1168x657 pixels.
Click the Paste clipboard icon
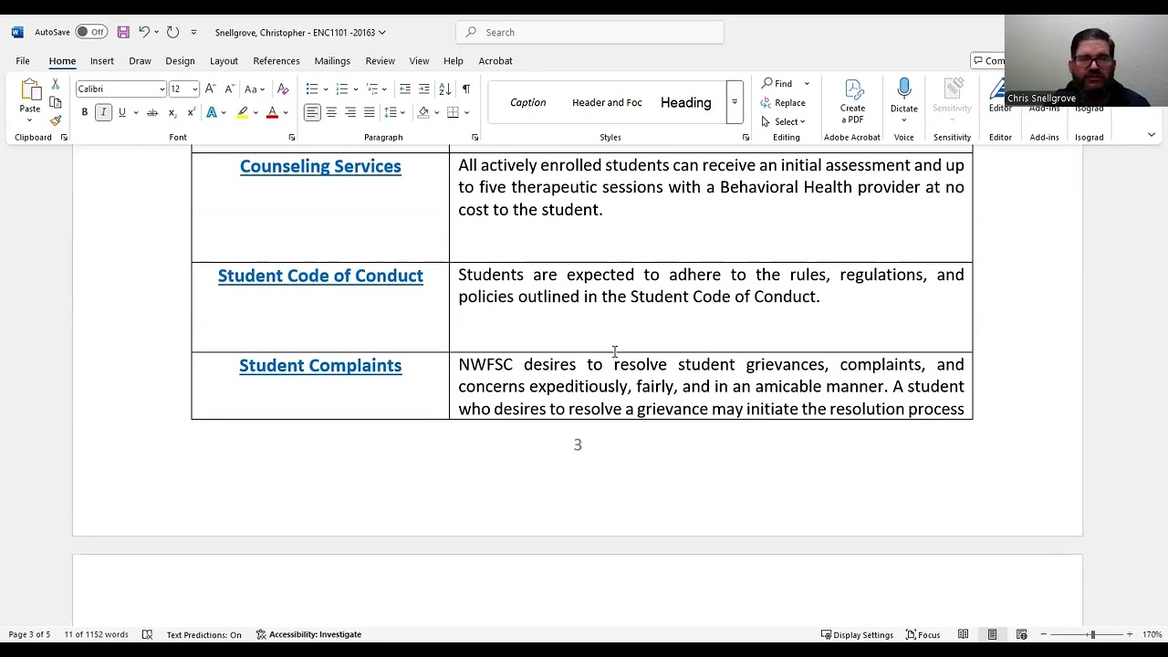pyautogui.click(x=30, y=91)
